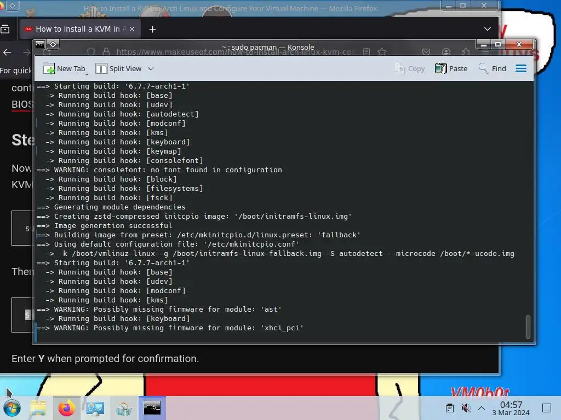Viewport: 561px width, 420px height.
Task: Select the Firefox tab 'How to Install a KVM'
Action: 80,30
